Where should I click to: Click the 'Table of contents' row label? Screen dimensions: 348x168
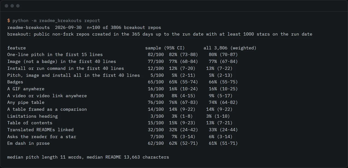click(30, 123)
